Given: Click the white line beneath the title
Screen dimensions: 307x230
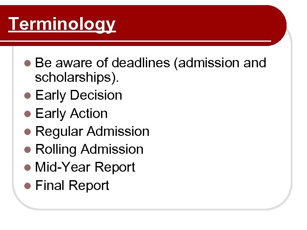Looking at the screenshot, I should (x=141, y=41).
